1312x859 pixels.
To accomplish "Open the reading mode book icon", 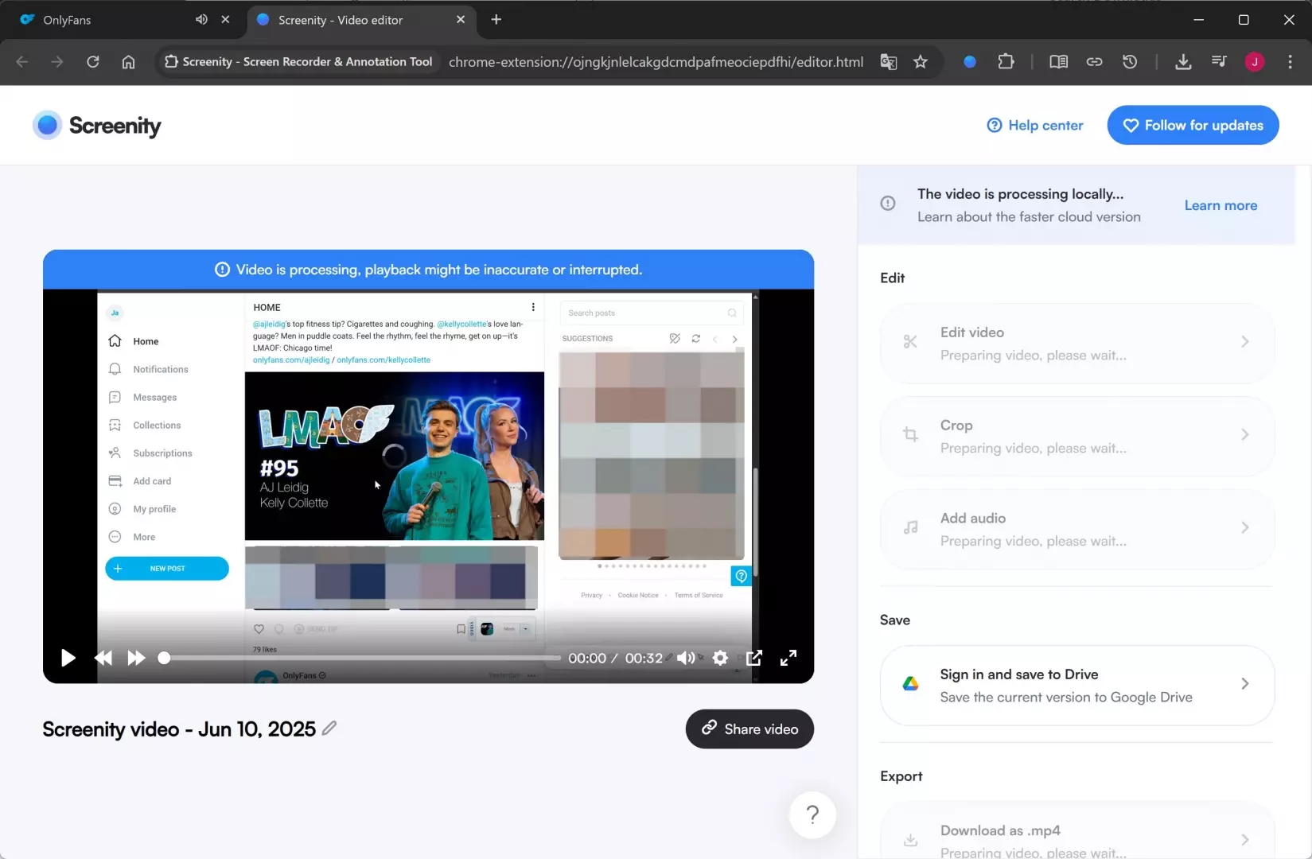I will pos(1059,61).
